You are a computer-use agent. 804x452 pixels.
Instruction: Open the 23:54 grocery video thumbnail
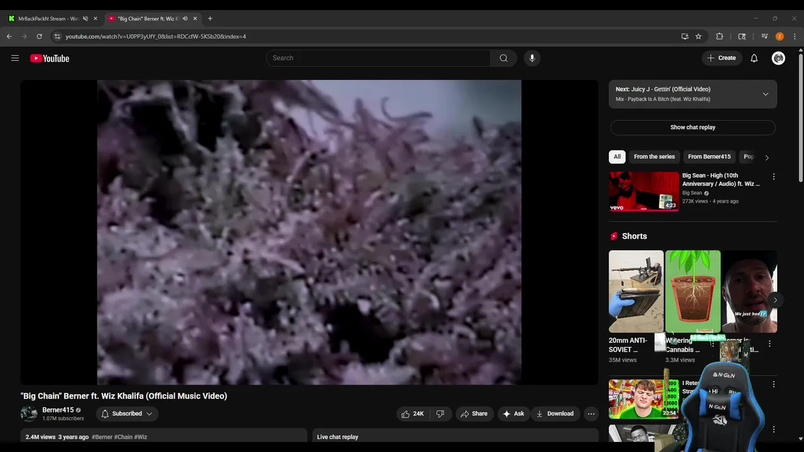click(x=644, y=399)
